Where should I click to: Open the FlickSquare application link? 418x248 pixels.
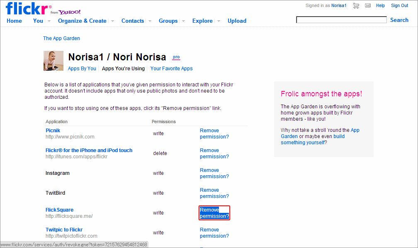point(59,210)
